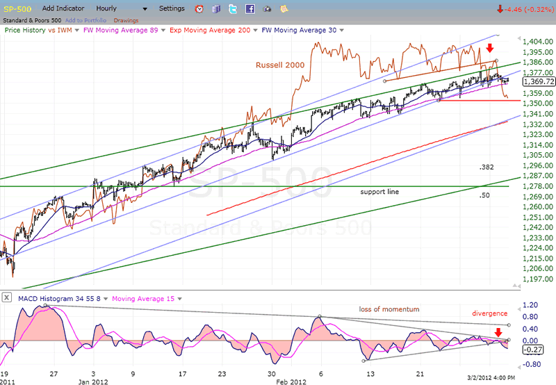This screenshot has height=385, width=556.
Task: Click the MACD value tag -0.27
Action: point(533,350)
